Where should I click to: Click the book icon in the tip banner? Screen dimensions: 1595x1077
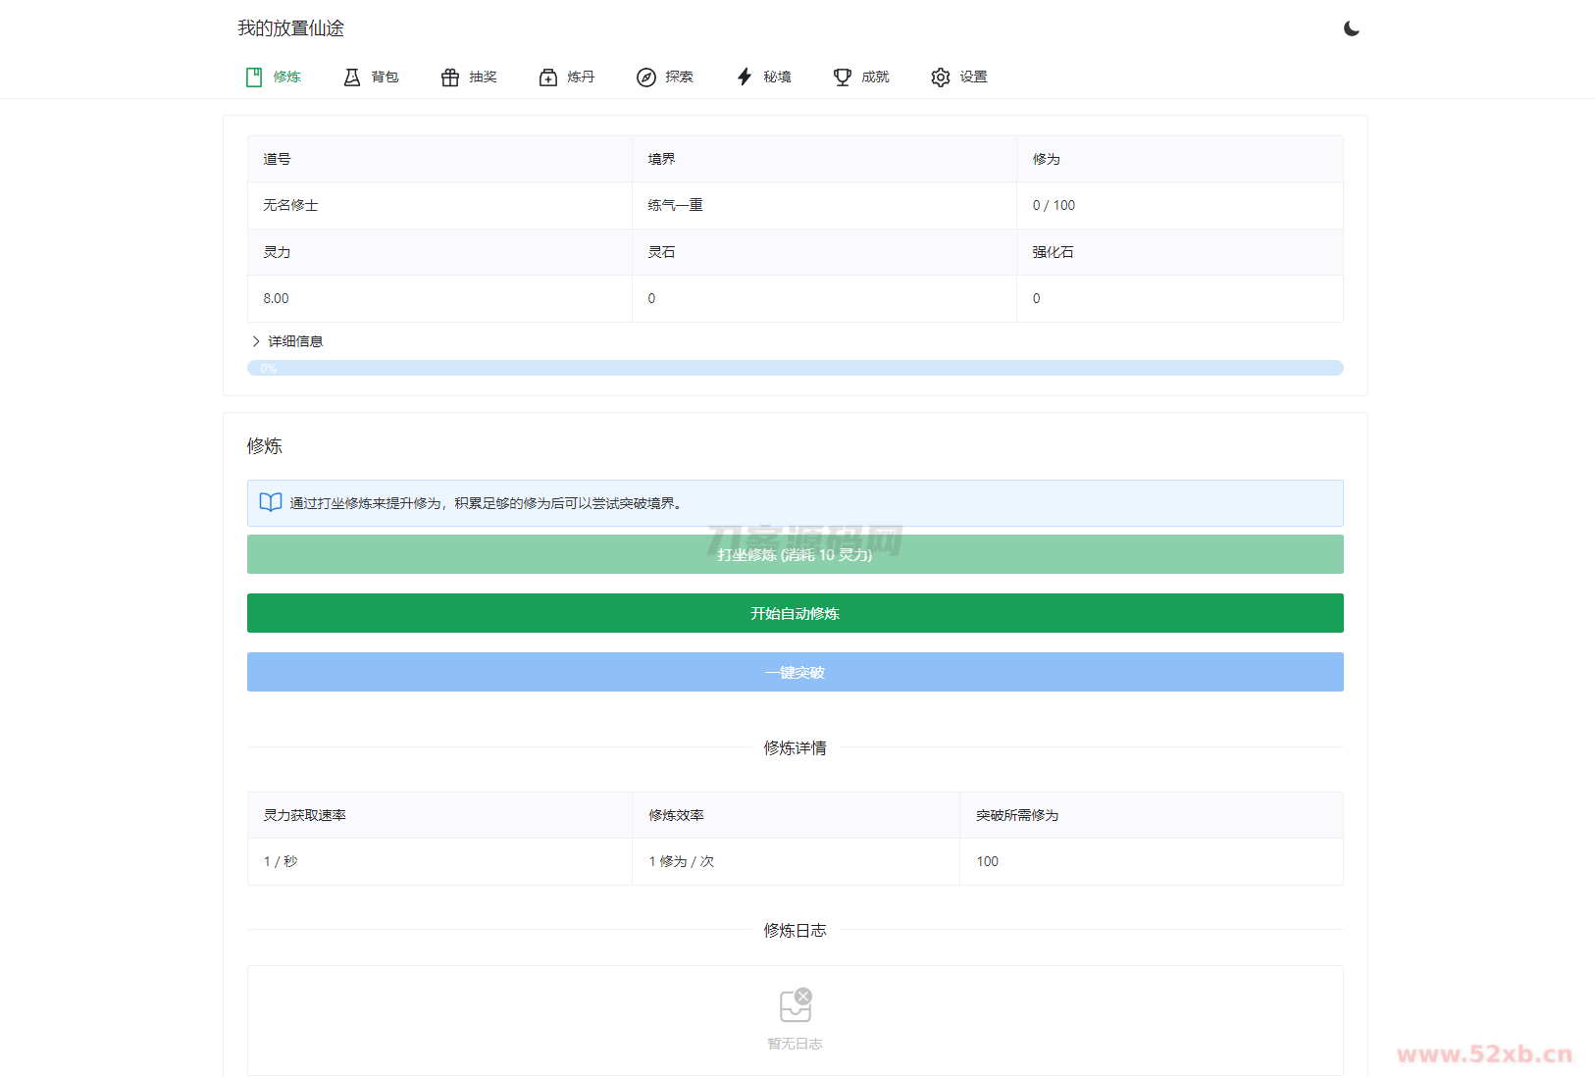(x=270, y=502)
